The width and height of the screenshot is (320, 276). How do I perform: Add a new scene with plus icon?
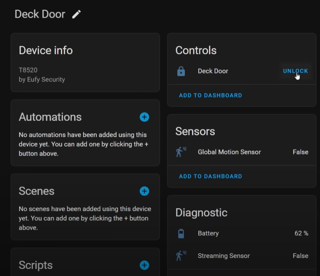pyautogui.click(x=144, y=191)
